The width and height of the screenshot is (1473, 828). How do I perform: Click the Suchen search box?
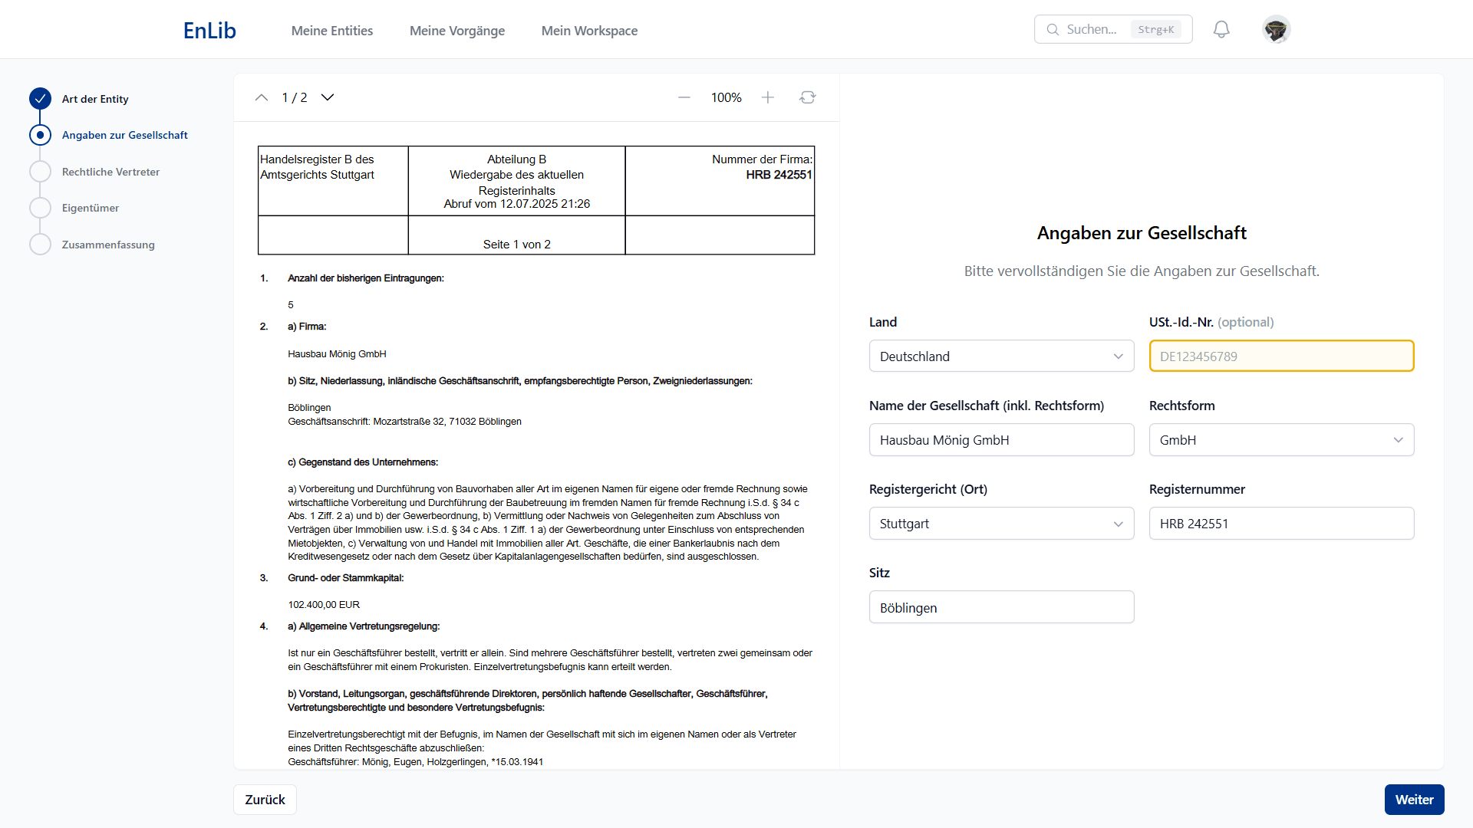[x=1113, y=29]
